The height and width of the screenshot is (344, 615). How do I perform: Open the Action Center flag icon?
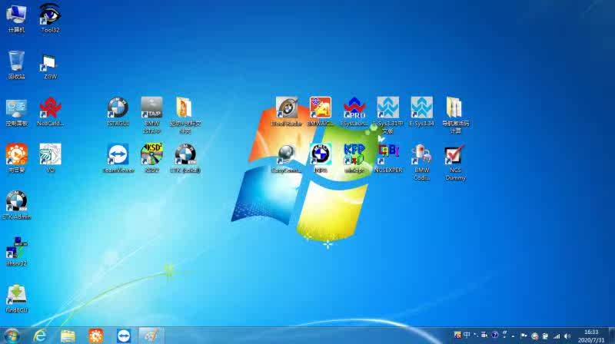[524, 336]
